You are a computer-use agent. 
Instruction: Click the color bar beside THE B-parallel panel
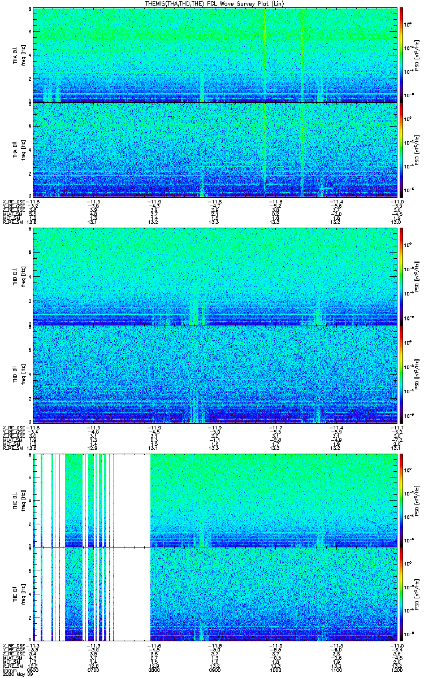point(401,594)
